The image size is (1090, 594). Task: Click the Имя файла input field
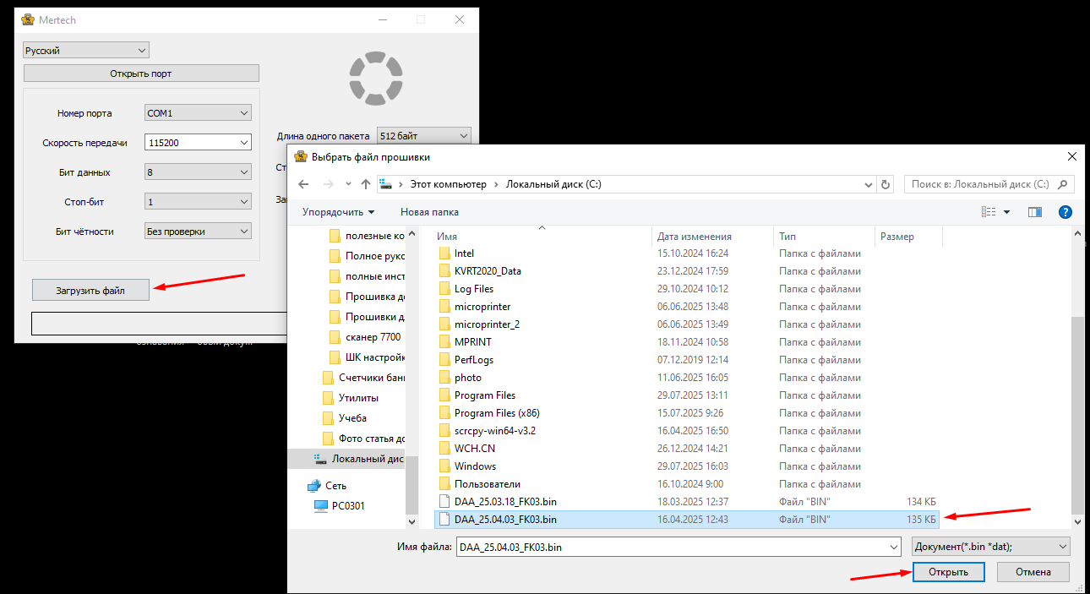pyautogui.click(x=676, y=547)
